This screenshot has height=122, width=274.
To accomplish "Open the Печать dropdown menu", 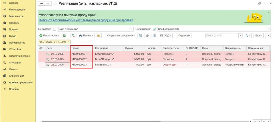I will pyautogui.click(x=86, y=36).
